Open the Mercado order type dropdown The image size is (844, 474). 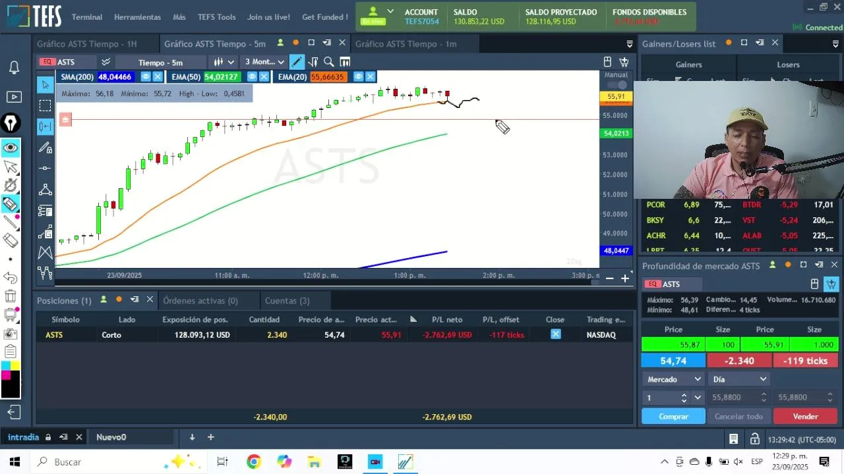[x=674, y=379]
